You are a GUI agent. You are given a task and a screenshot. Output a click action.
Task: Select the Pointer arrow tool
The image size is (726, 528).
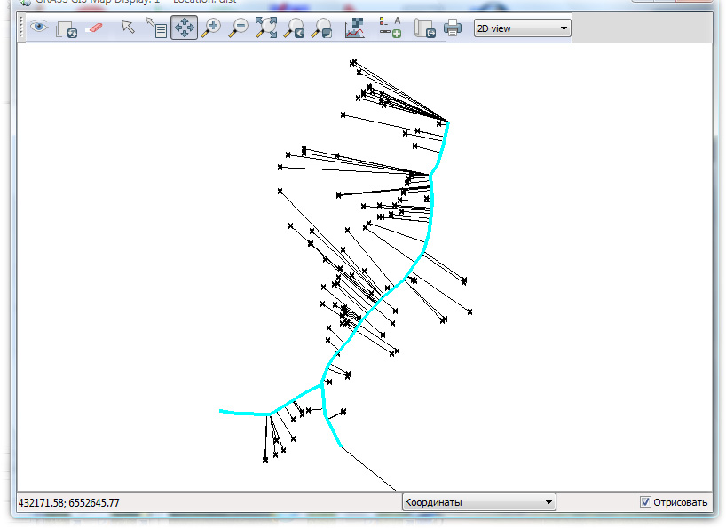coord(129,28)
